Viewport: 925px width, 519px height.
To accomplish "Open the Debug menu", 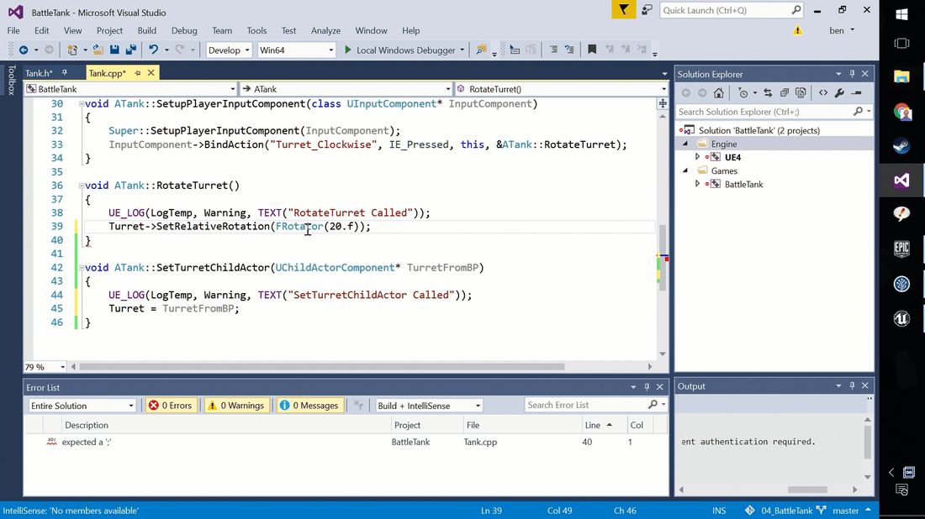I will click(x=184, y=31).
